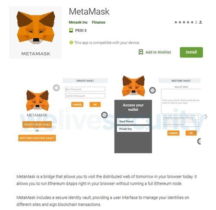Viewport: 216px width, 210px height.
Task: Open the Mmask Inc developer link
Action: pos(78,22)
